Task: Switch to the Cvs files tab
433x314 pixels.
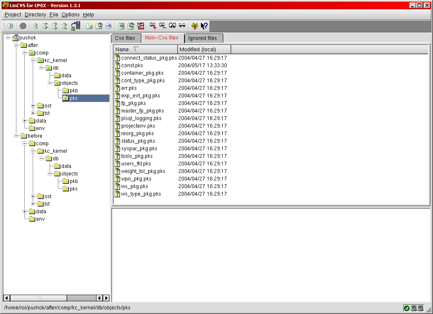Action: [x=125, y=38]
